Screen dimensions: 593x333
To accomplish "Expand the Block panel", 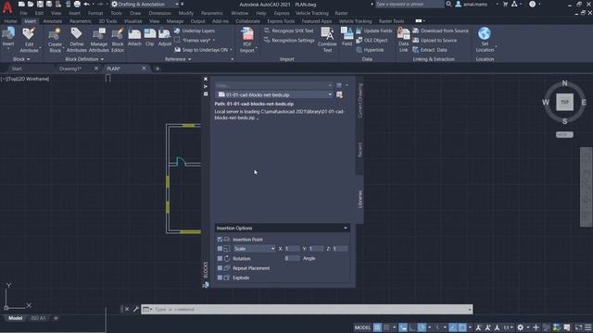I will coord(21,59).
